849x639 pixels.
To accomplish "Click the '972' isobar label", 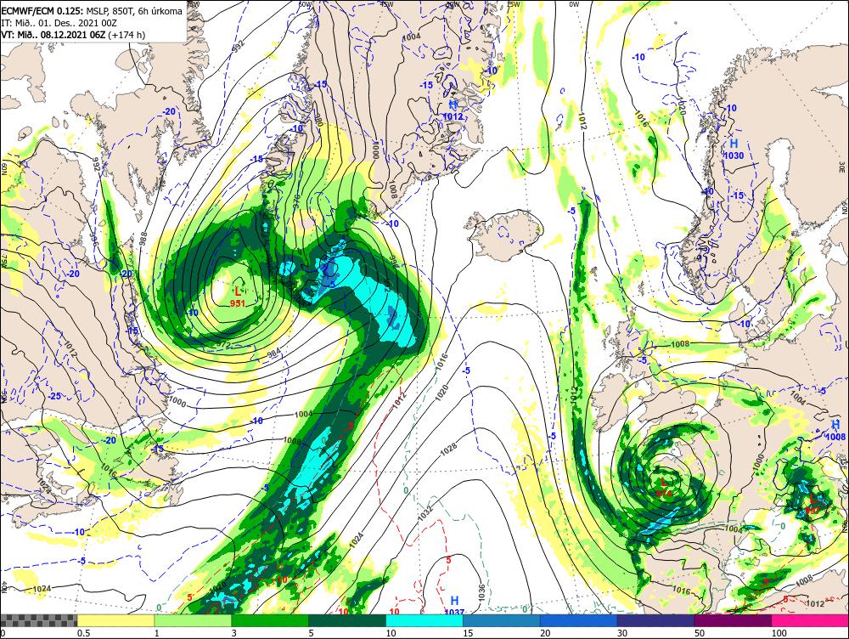I will (224, 345).
